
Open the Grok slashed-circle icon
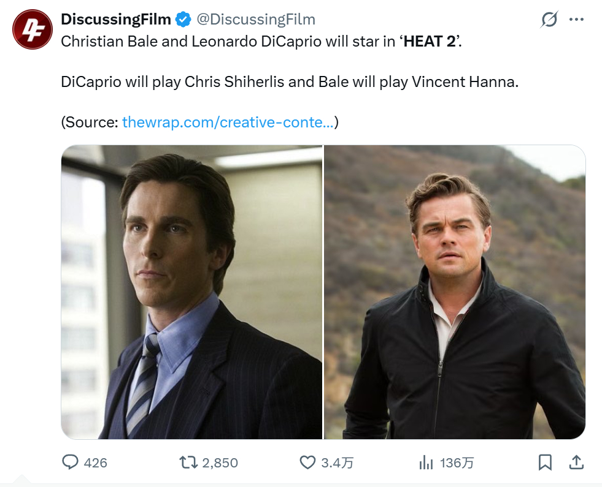pyautogui.click(x=549, y=20)
